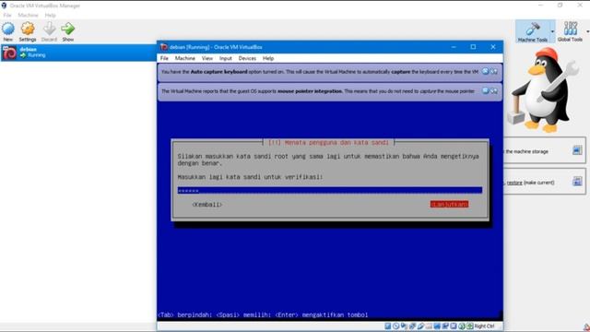Select Machine Tools hammer icon
The height and width of the screenshot is (332, 590).
(x=533, y=29)
